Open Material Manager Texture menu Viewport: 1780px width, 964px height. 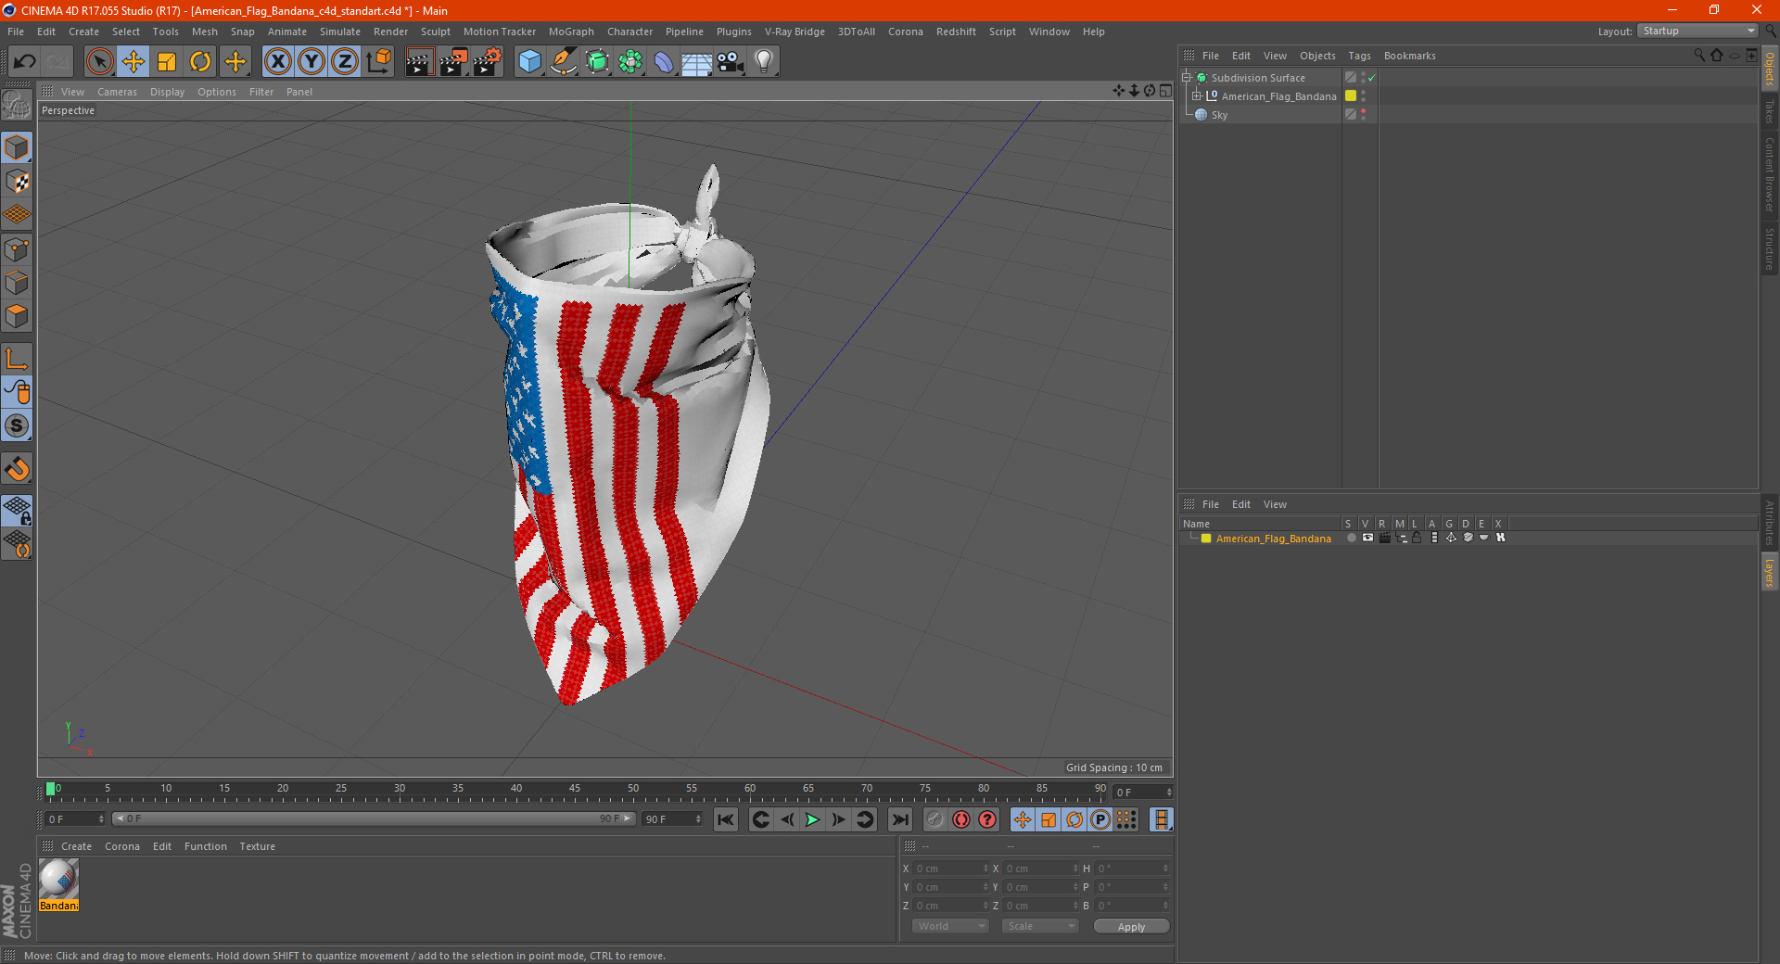[257, 846]
